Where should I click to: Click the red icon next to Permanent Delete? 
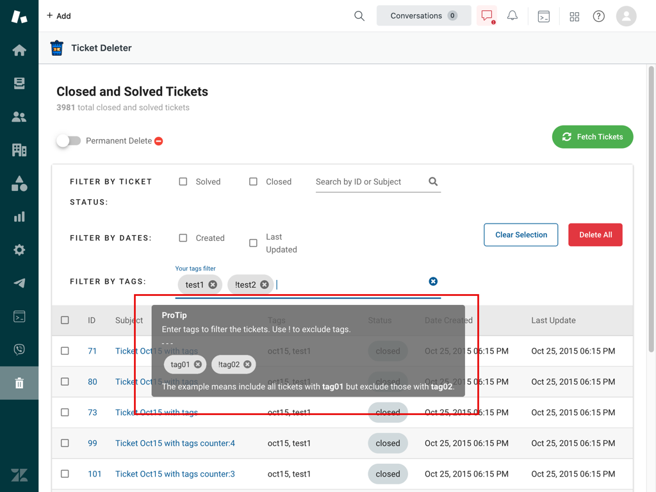coord(159,141)
